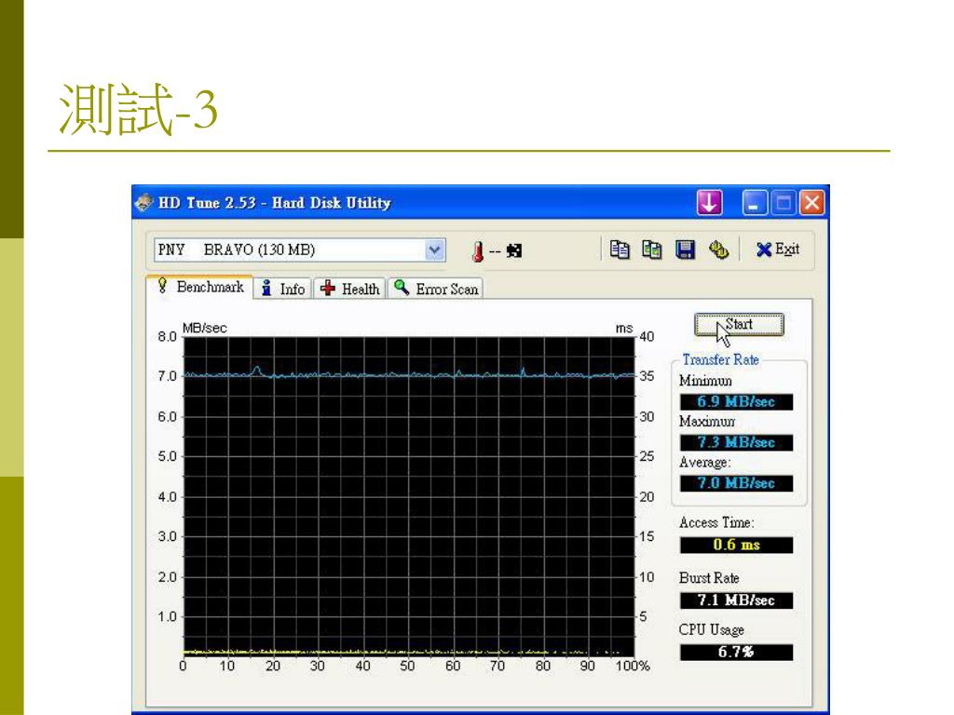Image resolution: width=954 pixels, height=715 pixels.
Task: Click the maximize button of HD Tune
Action: point(784,202)
